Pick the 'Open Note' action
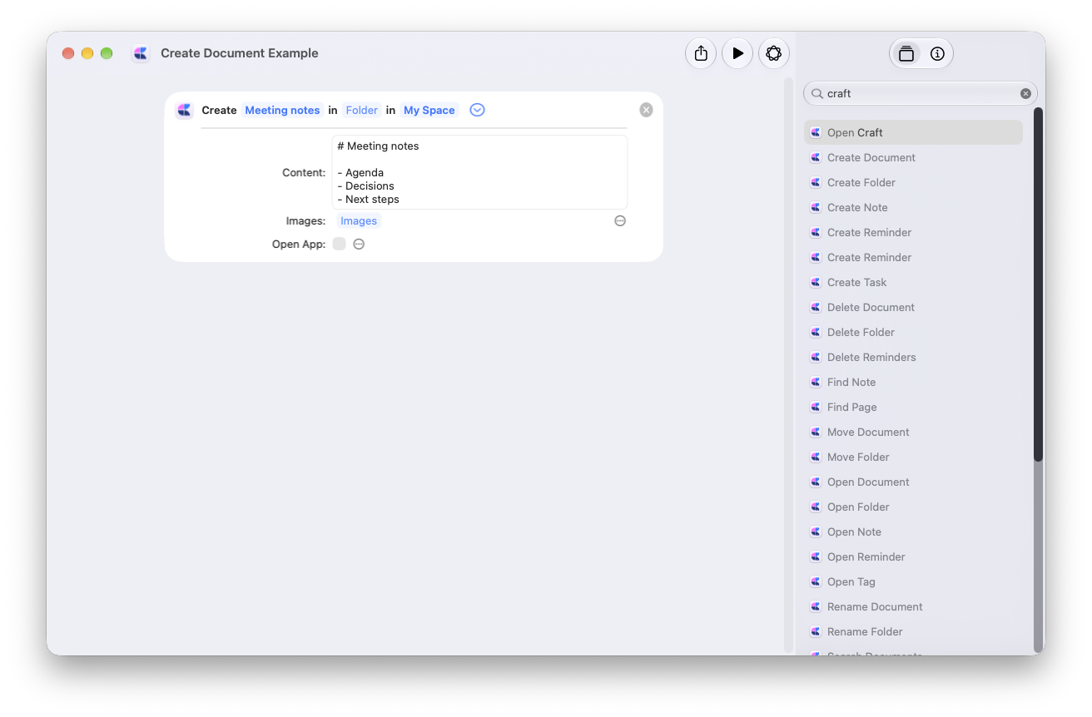The height and width of the screenshot is (717, 1092). point(913,532)
